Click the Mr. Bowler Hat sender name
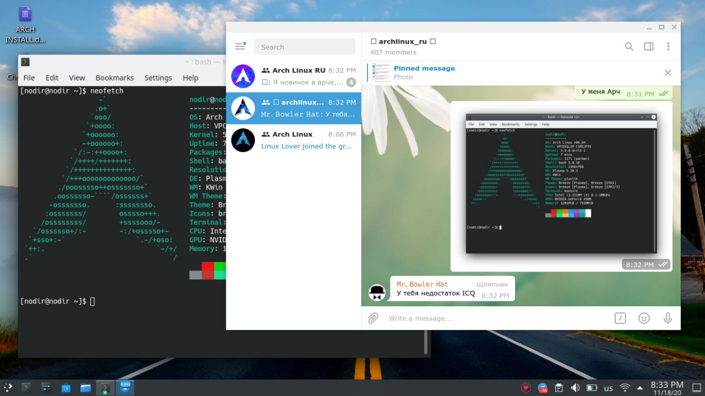The width and height of the screenshot is (705, 396). pos(422,284)
